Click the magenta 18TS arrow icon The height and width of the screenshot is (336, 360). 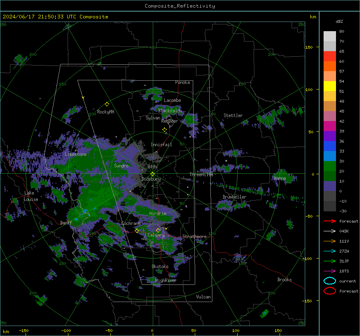click(330, 271)
